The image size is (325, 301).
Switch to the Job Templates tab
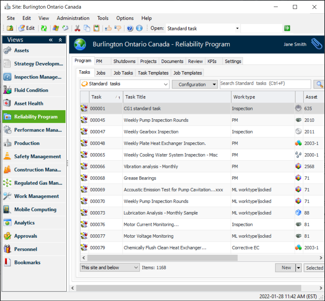click(187, 73)
